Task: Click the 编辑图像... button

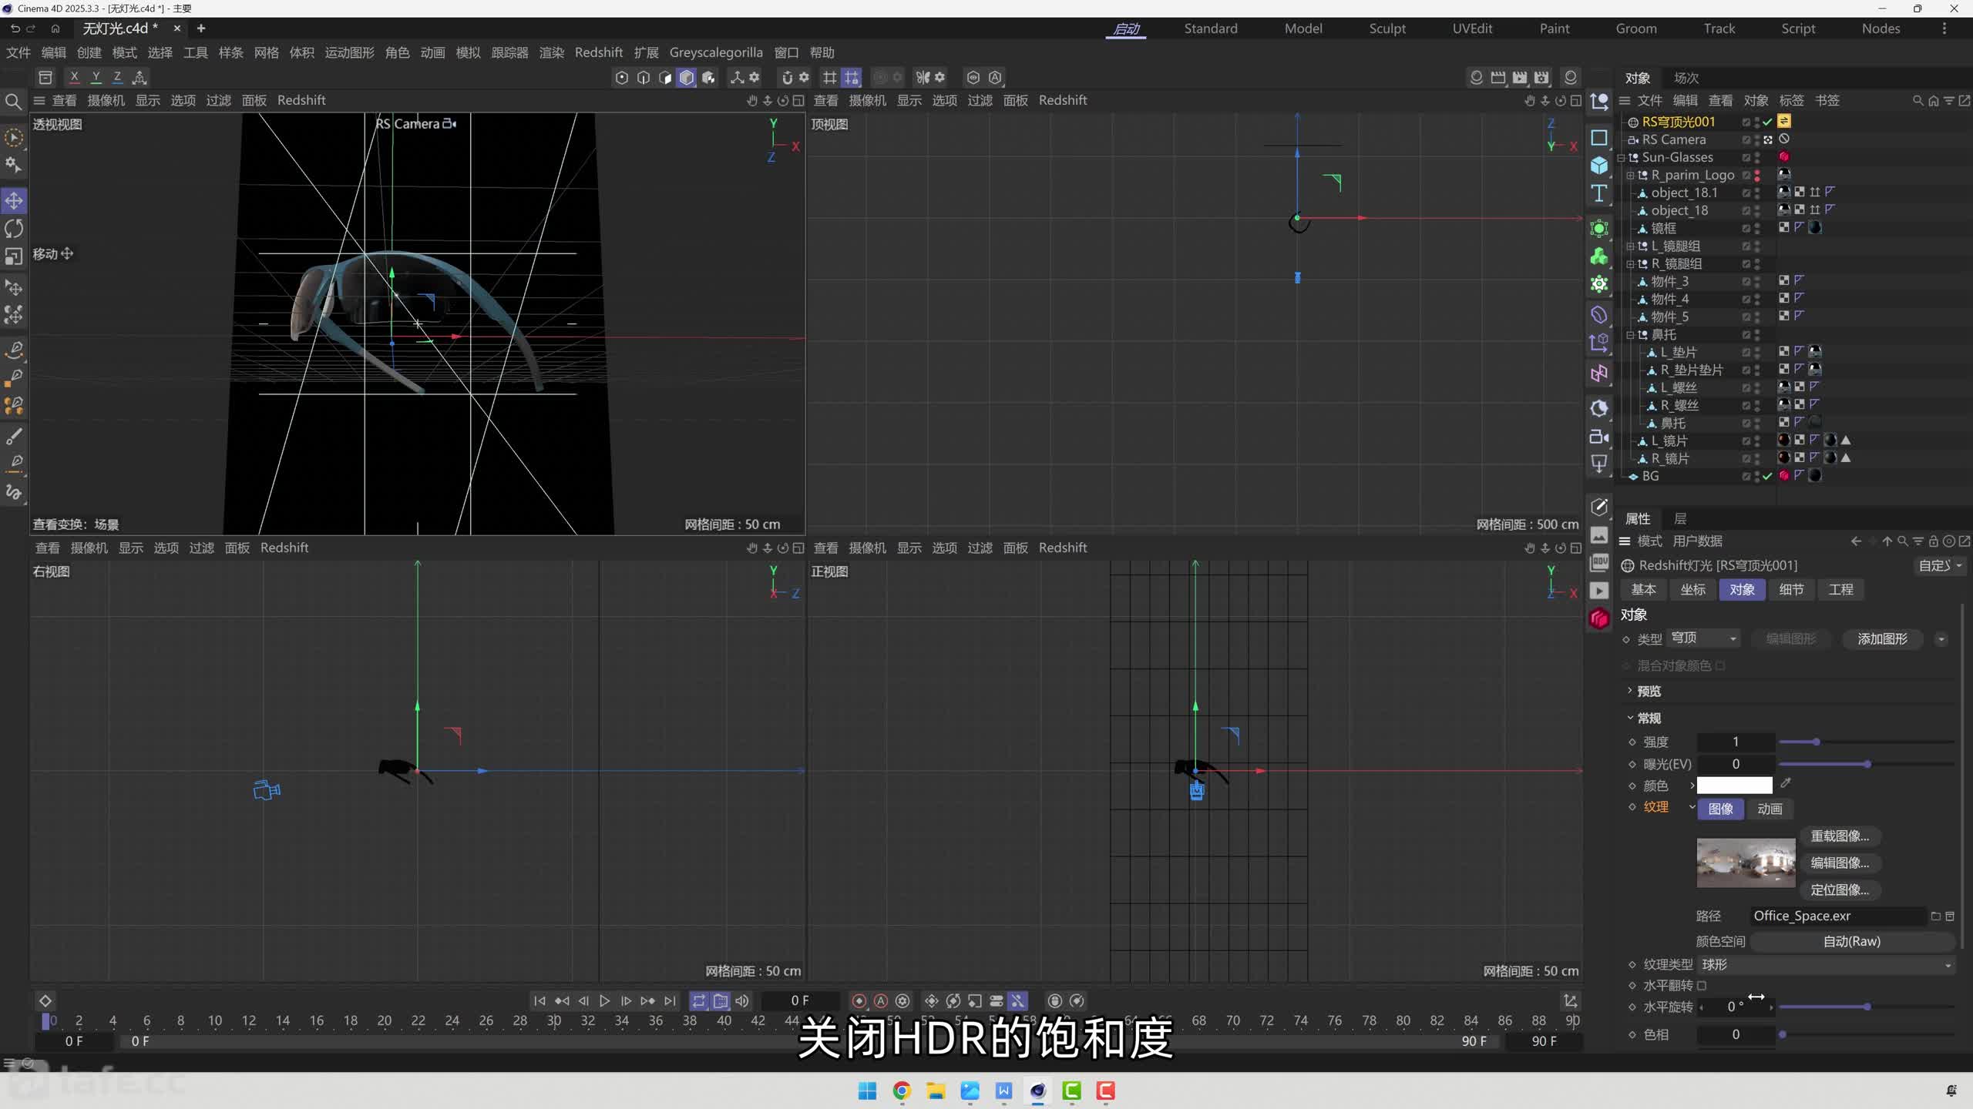Action: click(x=1840, y=863)
